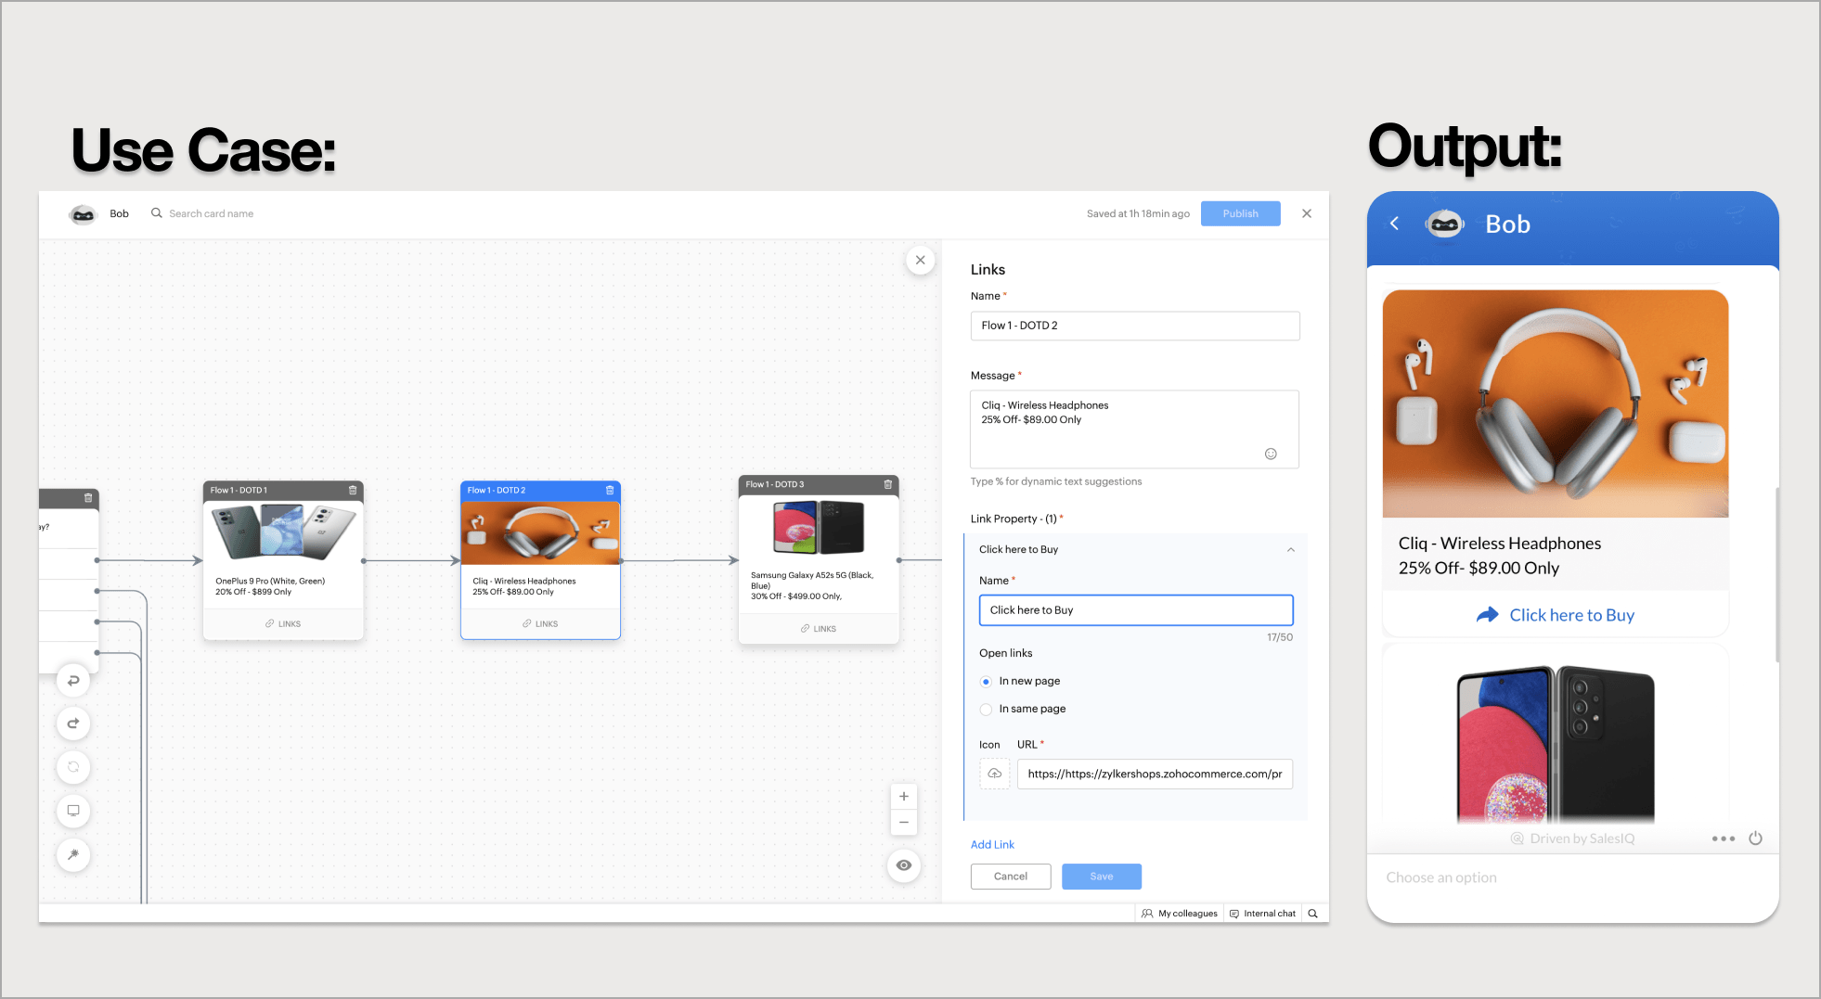The width and height of the screenshot is (1821, 999).
Task: Click the undo arrow in canvas toolbar
Action: click(73, 680)
